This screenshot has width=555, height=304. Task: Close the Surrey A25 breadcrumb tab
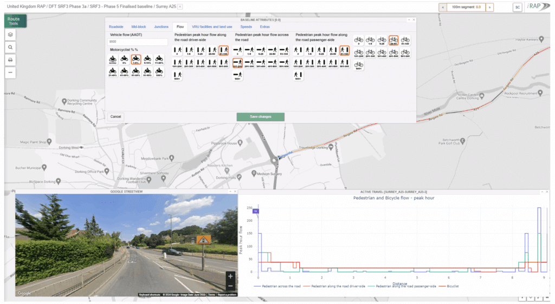coord(180,6)
